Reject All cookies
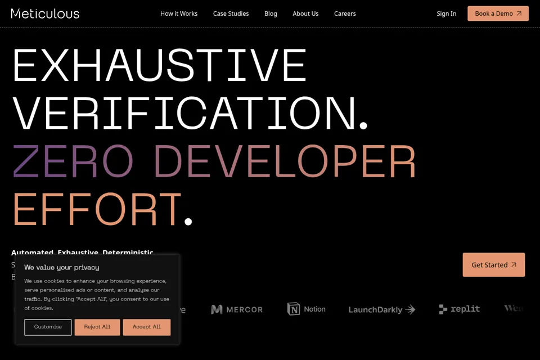 point(97,327)
